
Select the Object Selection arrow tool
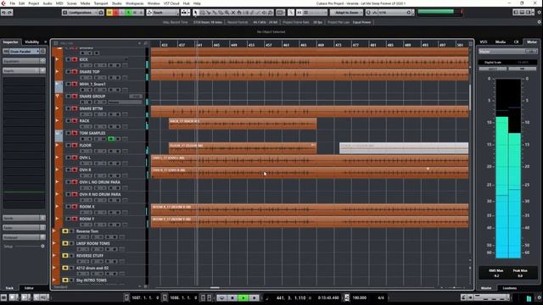196,13
